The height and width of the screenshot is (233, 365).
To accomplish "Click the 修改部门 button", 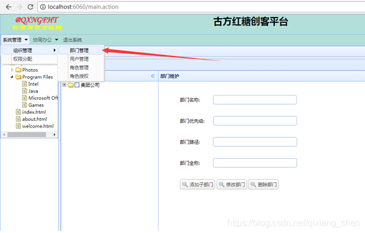I will (x=231, y=184).
